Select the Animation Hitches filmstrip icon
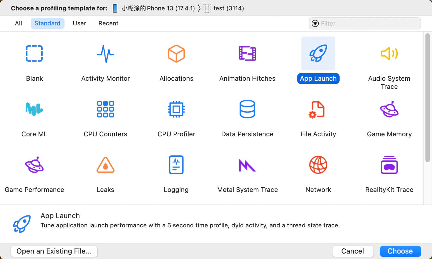Image resolution: width=432 pixels, height=259 pixels. tap(247, 53)
